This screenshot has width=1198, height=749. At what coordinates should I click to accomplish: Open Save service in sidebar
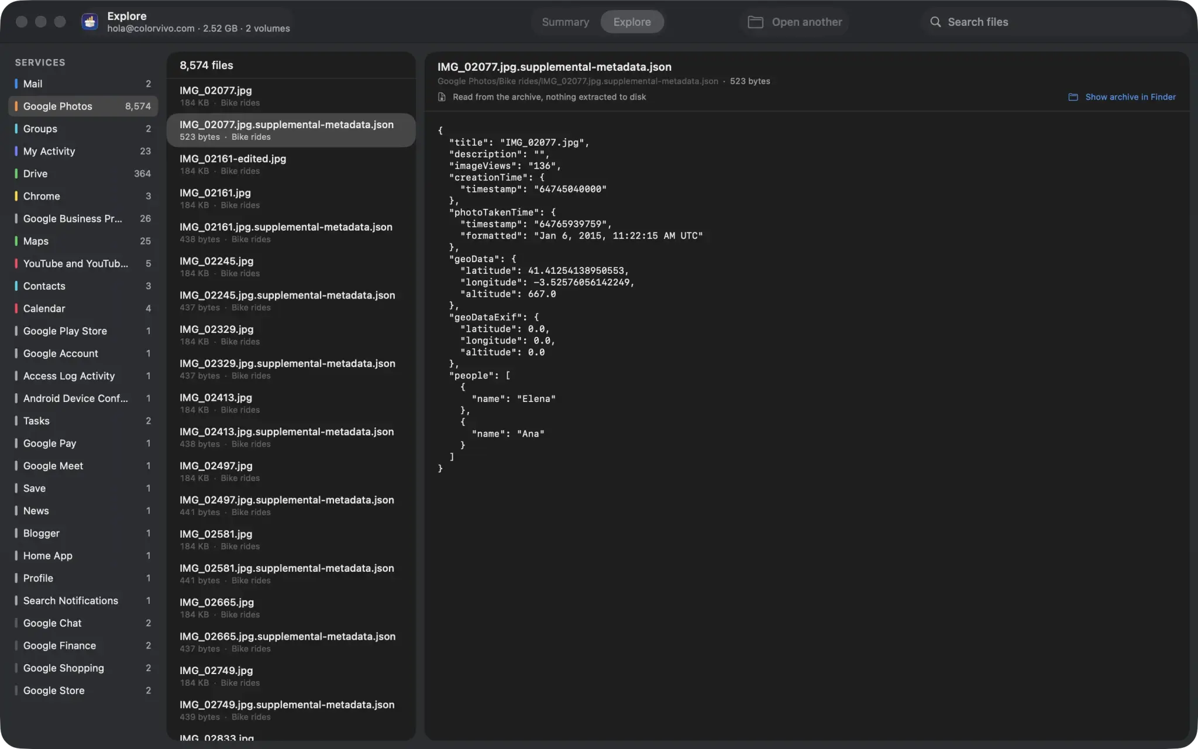pyautogui.click(x=83, y=489)
